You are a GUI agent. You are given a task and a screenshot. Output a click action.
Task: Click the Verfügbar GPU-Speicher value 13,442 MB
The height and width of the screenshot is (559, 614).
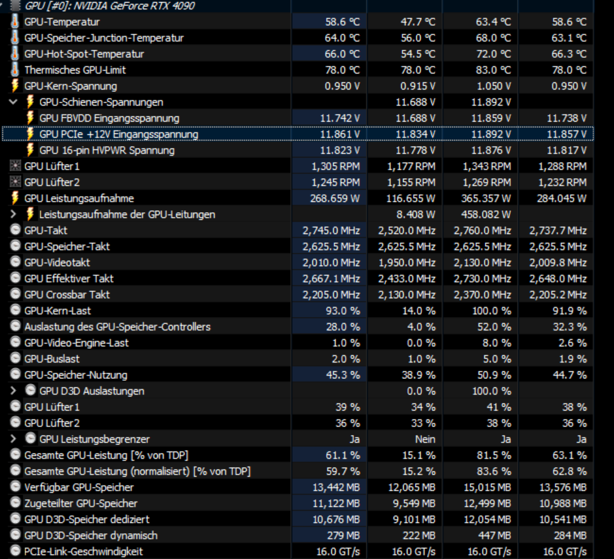point(336,487)
